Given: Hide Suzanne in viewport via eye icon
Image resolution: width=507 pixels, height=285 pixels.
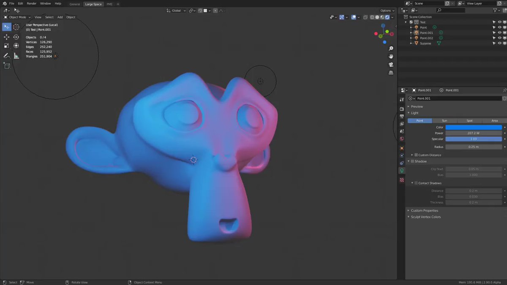Looking at the screenshot, I should tap(499, 43).
